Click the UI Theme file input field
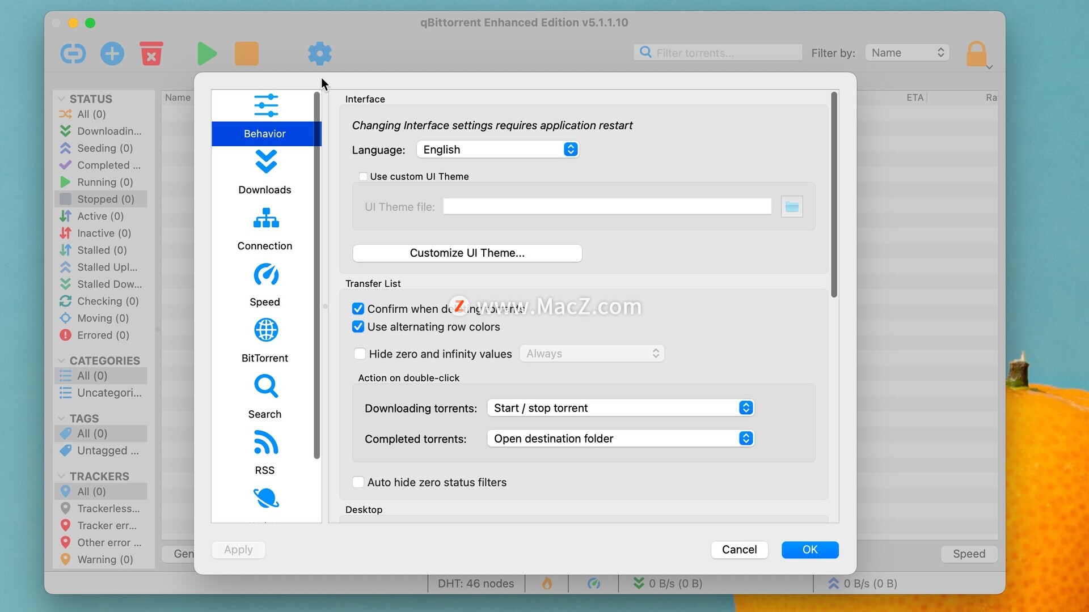The height and width of the screenshot is (612, 1089). [x=607, y=206]
